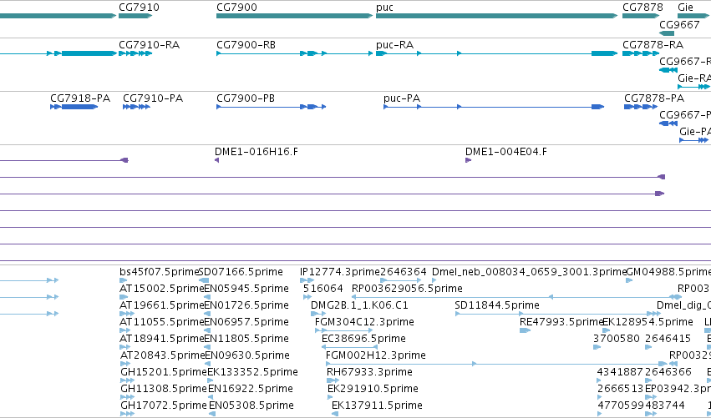The width and height of the screenshot is (711, 418).
Task: Click the EN01726.5prime EST label
Action: (246, 305)
